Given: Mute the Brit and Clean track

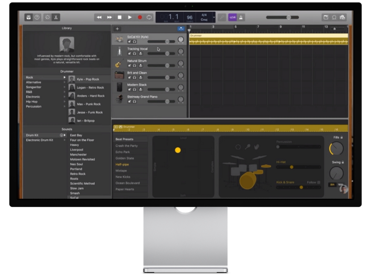Looking at the screenshot, I should [x=130, y=77].
